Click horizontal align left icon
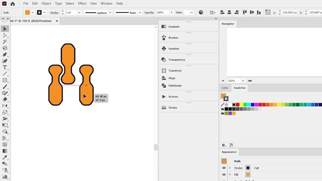The height and width of the screenshot is (181, 322). (222, 12)
